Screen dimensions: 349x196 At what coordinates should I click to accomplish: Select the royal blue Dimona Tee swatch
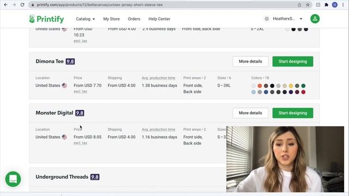tap(266, 92)
